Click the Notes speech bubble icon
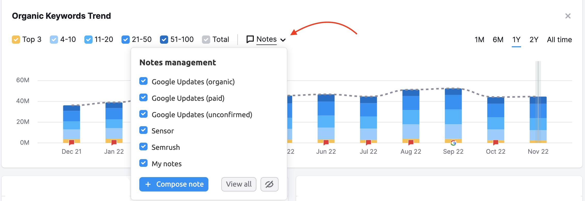The height and width of the screenshot is (201, 585). click(250, 39)
